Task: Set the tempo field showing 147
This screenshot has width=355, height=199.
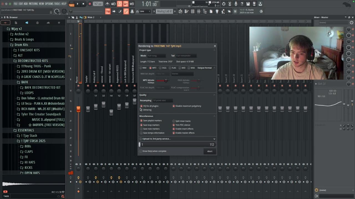Action: (98, 4)
